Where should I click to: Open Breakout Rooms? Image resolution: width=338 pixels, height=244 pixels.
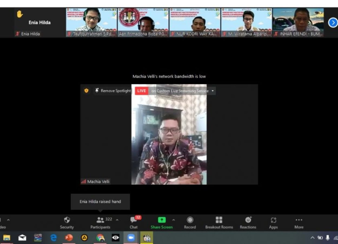point(219,223)
